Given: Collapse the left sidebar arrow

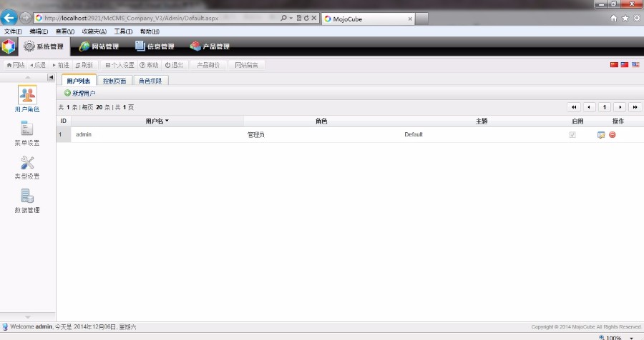Looking at the screenshot, I should click(51, 77).
